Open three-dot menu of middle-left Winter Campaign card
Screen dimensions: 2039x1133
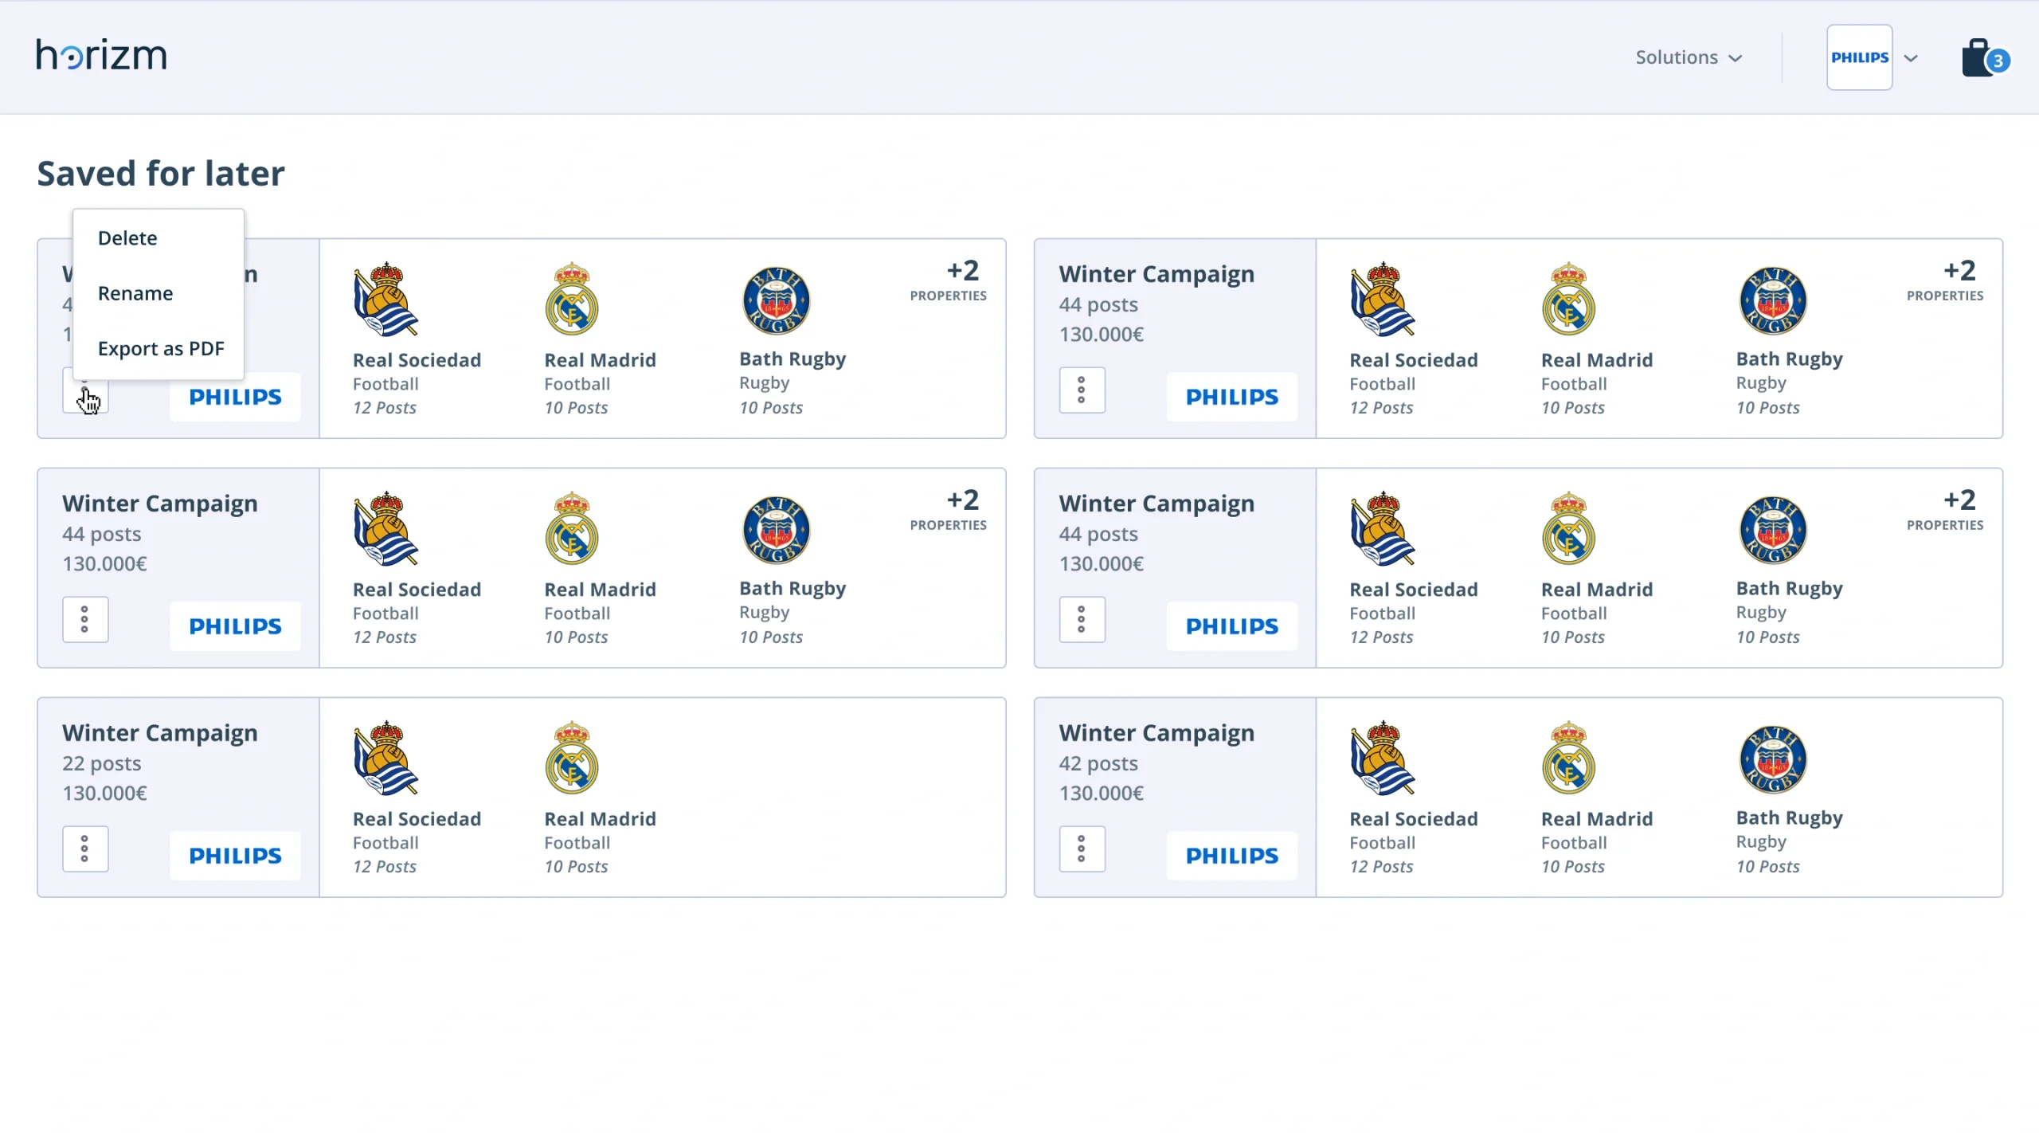coord(85,619)
